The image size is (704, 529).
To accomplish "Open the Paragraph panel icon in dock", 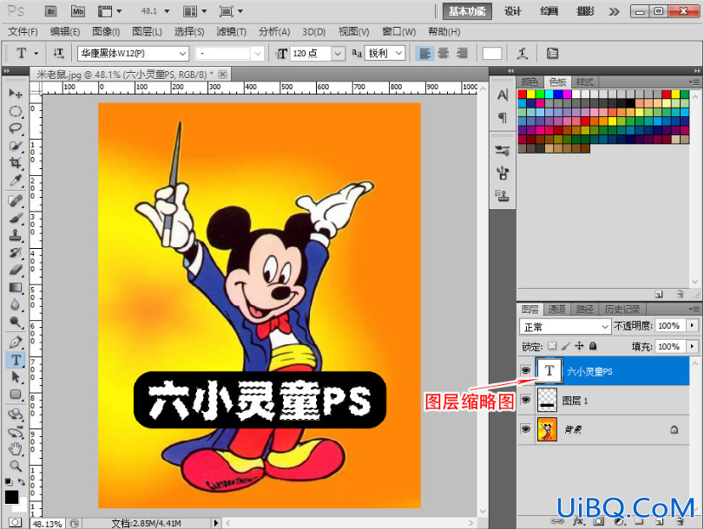I will click(x=503, y=118).
